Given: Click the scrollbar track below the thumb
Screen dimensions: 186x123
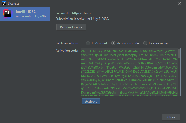Looking at the screenshot, I should pyautogui.click(x=179, y=78).
